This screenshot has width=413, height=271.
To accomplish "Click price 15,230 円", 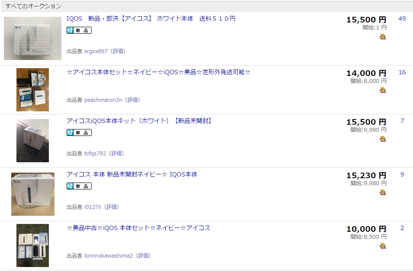I will 366,175.
